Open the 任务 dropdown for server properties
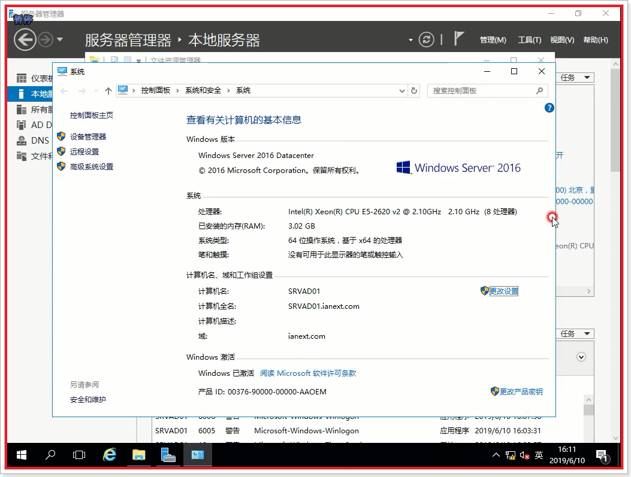Viewport: 631px width, 477px height. (x=575, y=78)
